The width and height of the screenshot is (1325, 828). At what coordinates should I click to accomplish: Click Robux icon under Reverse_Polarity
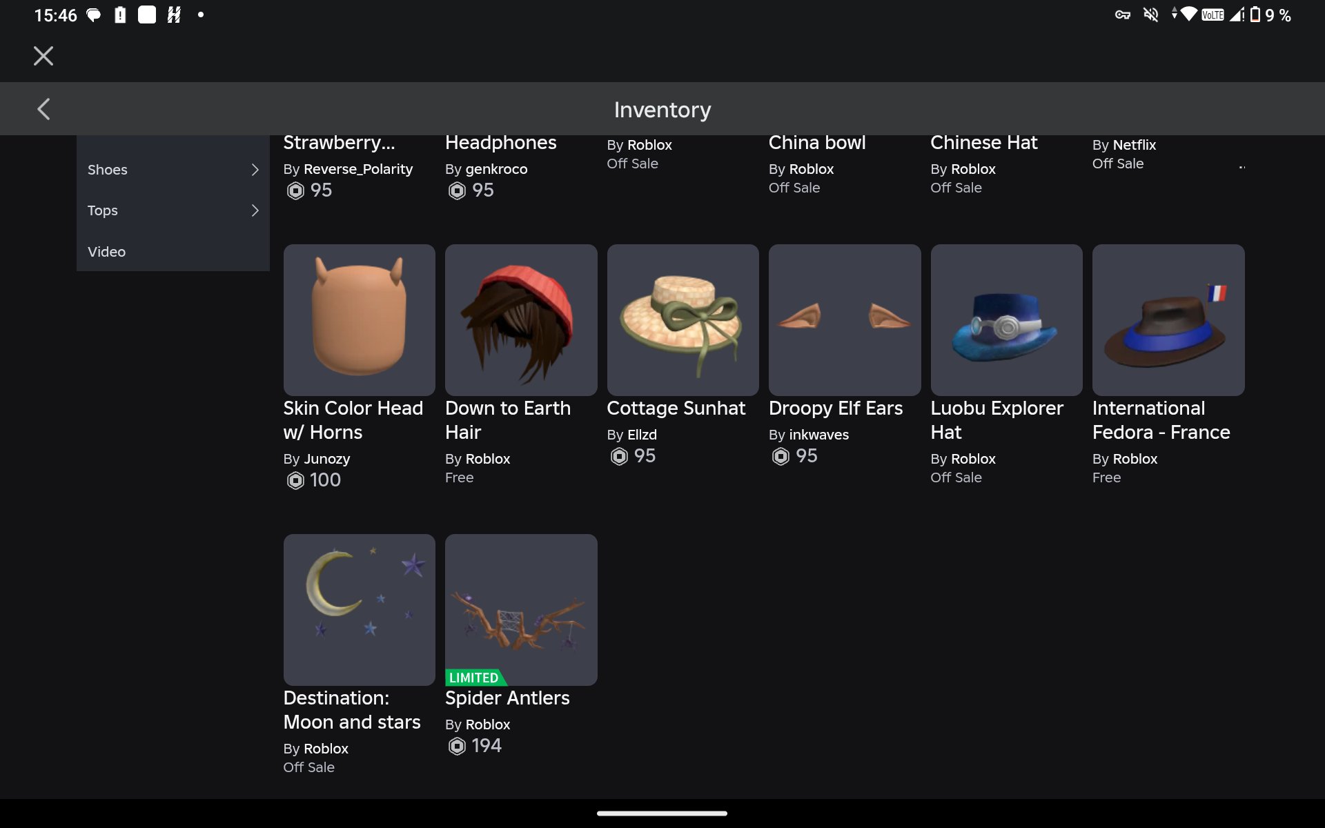295,190
